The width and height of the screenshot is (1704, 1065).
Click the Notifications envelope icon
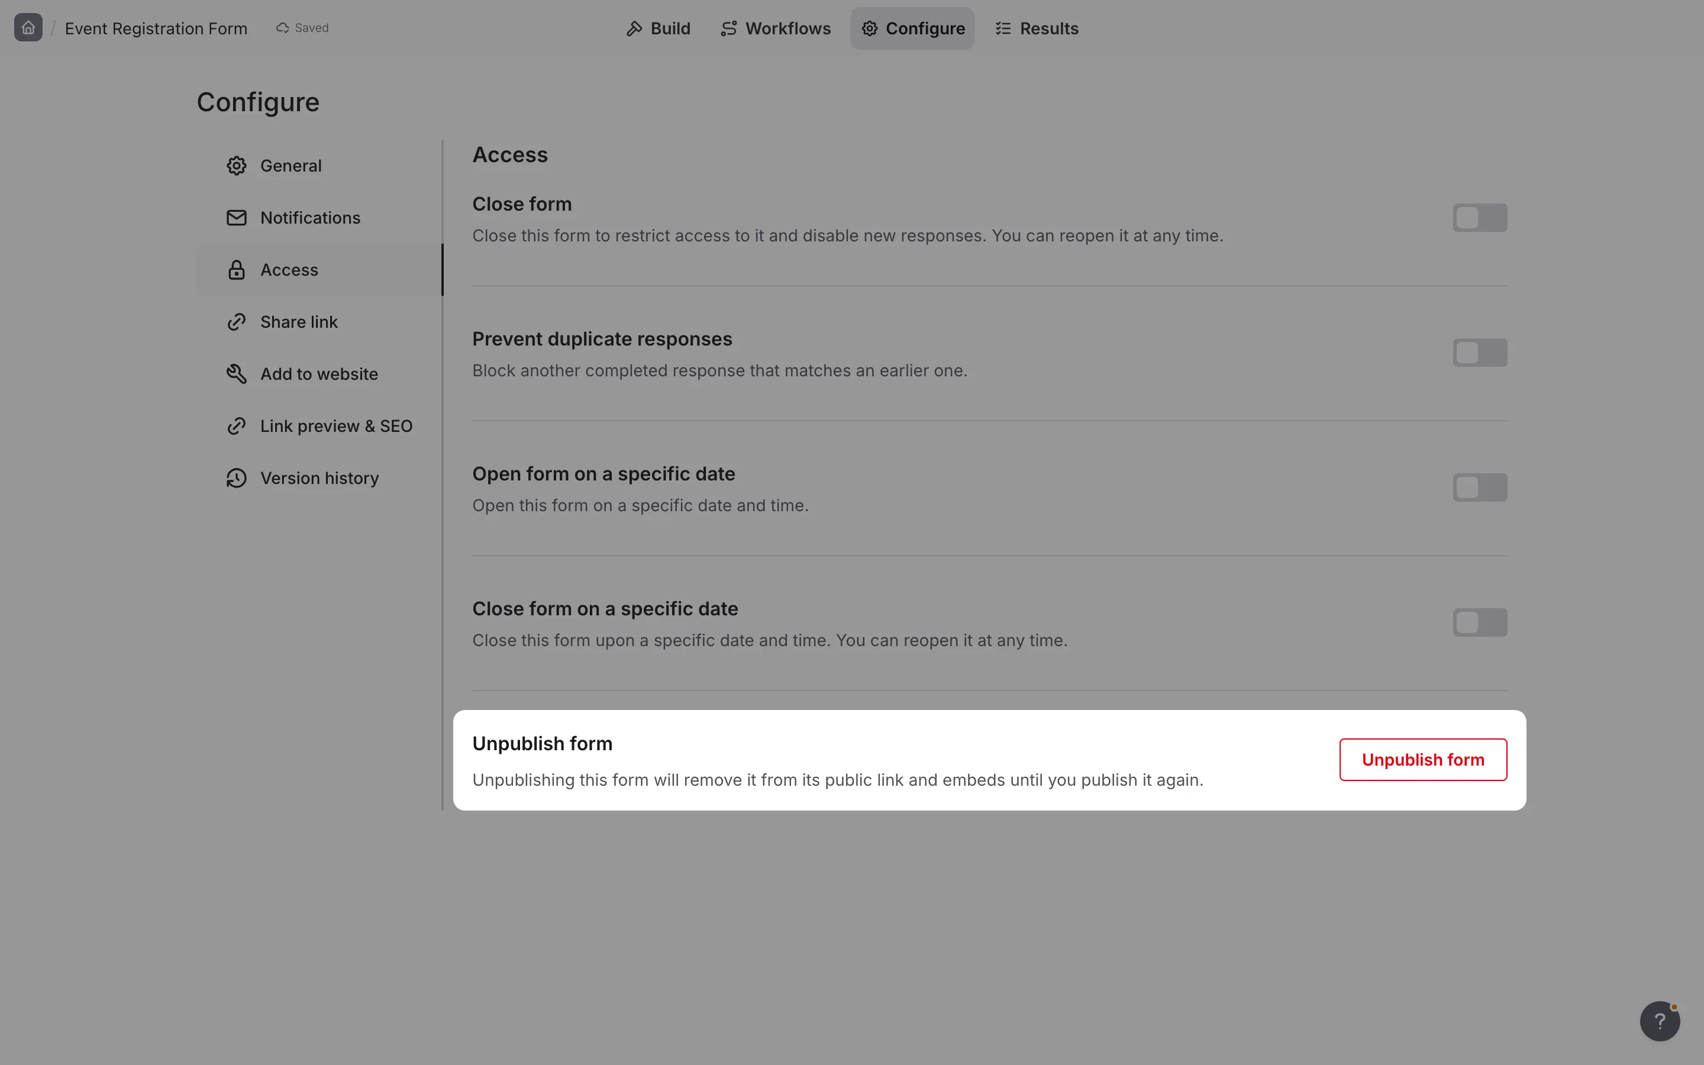(237, 218)
